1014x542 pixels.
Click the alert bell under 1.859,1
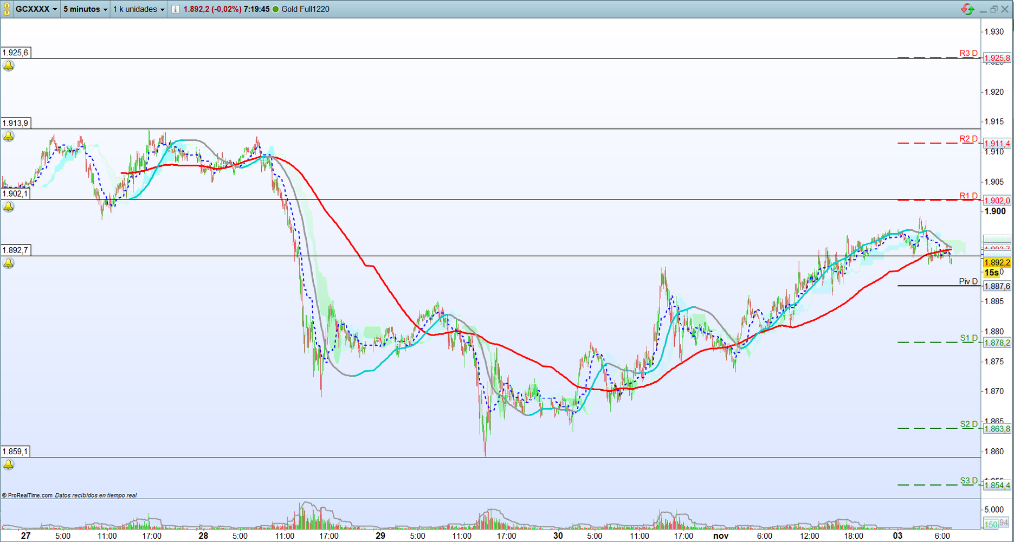point(9,465)
